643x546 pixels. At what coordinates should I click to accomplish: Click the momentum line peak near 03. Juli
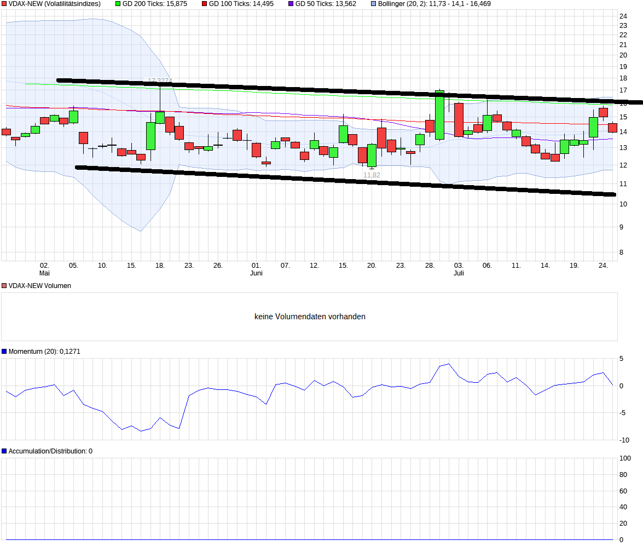click(449, 364)
